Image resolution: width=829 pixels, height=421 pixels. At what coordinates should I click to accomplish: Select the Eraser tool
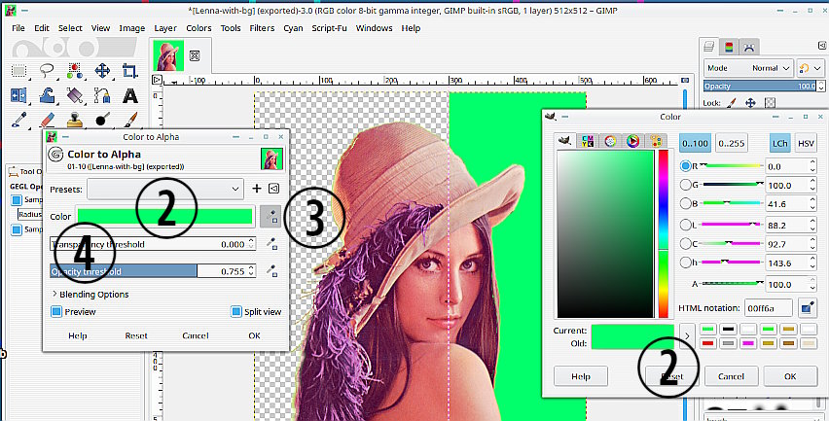click(47, 120)
